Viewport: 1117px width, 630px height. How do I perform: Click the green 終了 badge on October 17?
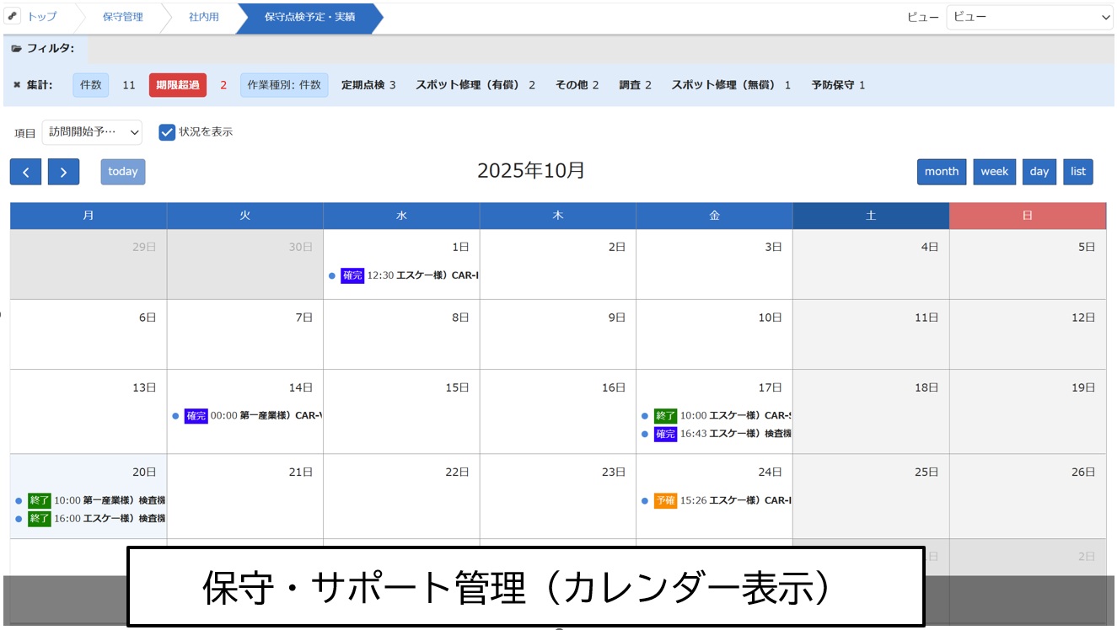(665, 415)
